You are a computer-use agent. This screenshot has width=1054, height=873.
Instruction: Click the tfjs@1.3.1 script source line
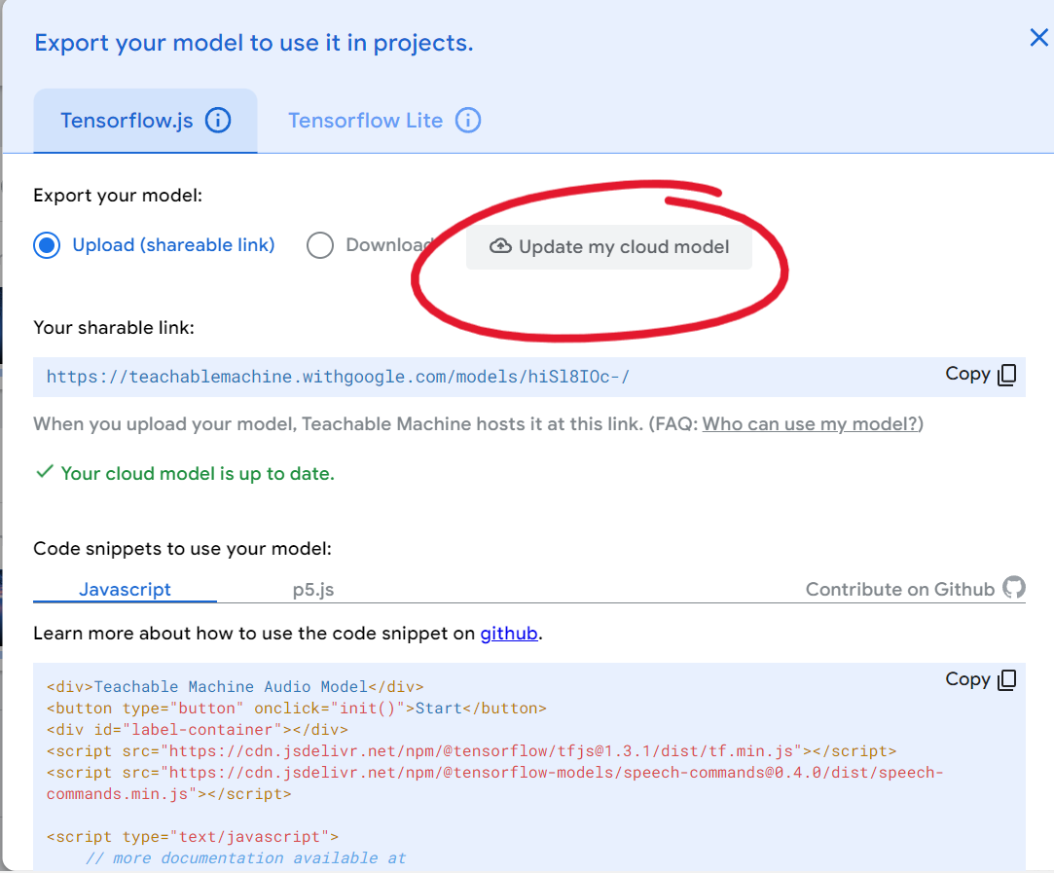471,751
